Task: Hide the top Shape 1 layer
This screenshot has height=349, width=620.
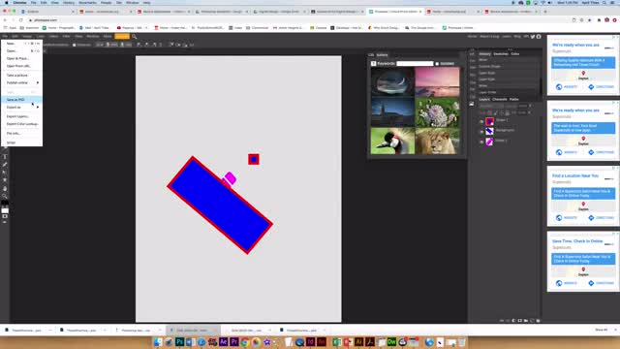Action: [x=481, y=121]
